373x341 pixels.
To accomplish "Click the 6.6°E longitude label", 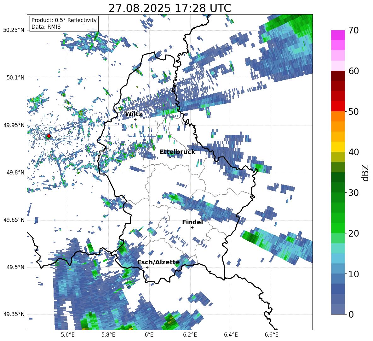I will pos(272,335).
